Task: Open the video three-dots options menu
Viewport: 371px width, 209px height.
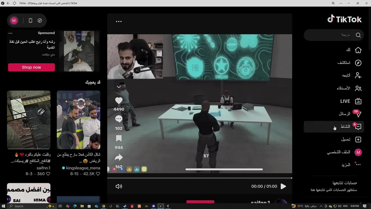Action: (x=119, y=21)
